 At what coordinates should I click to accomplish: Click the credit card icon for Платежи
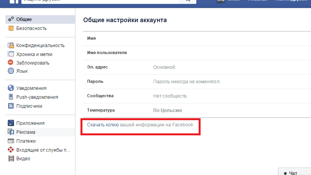click(x=11, y=141)
